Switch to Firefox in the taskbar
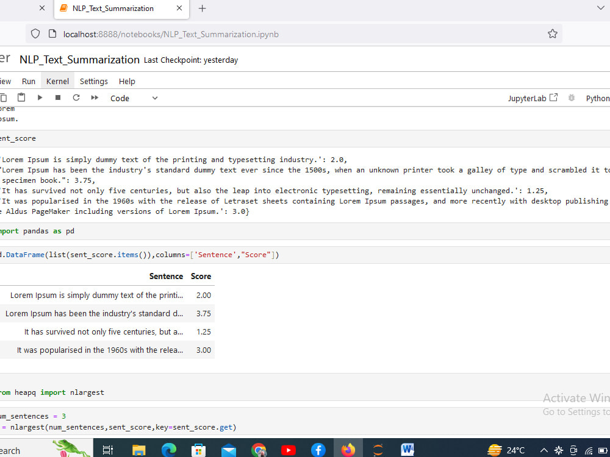Viewport: 610px width, 457px height. (x=348, y=450)
